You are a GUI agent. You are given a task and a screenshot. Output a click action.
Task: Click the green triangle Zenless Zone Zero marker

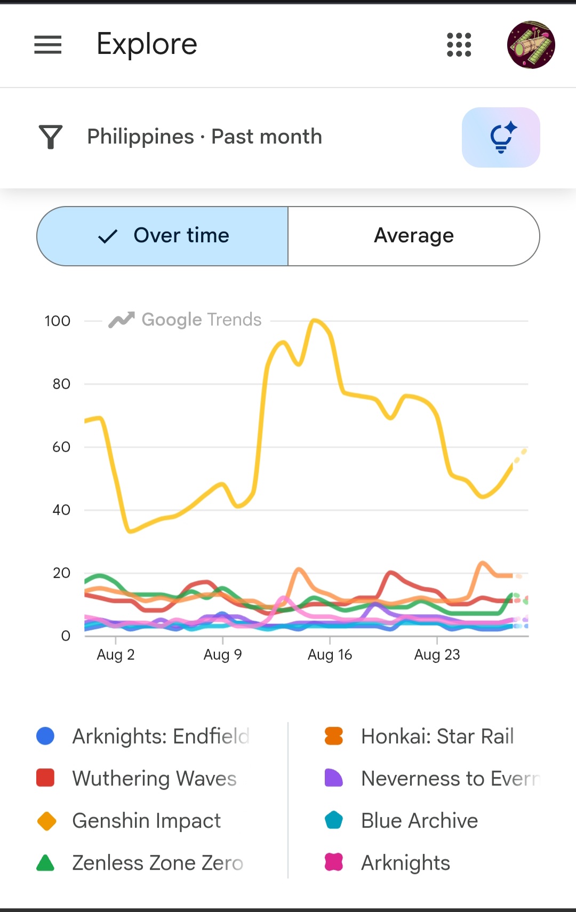pos(45,862)
